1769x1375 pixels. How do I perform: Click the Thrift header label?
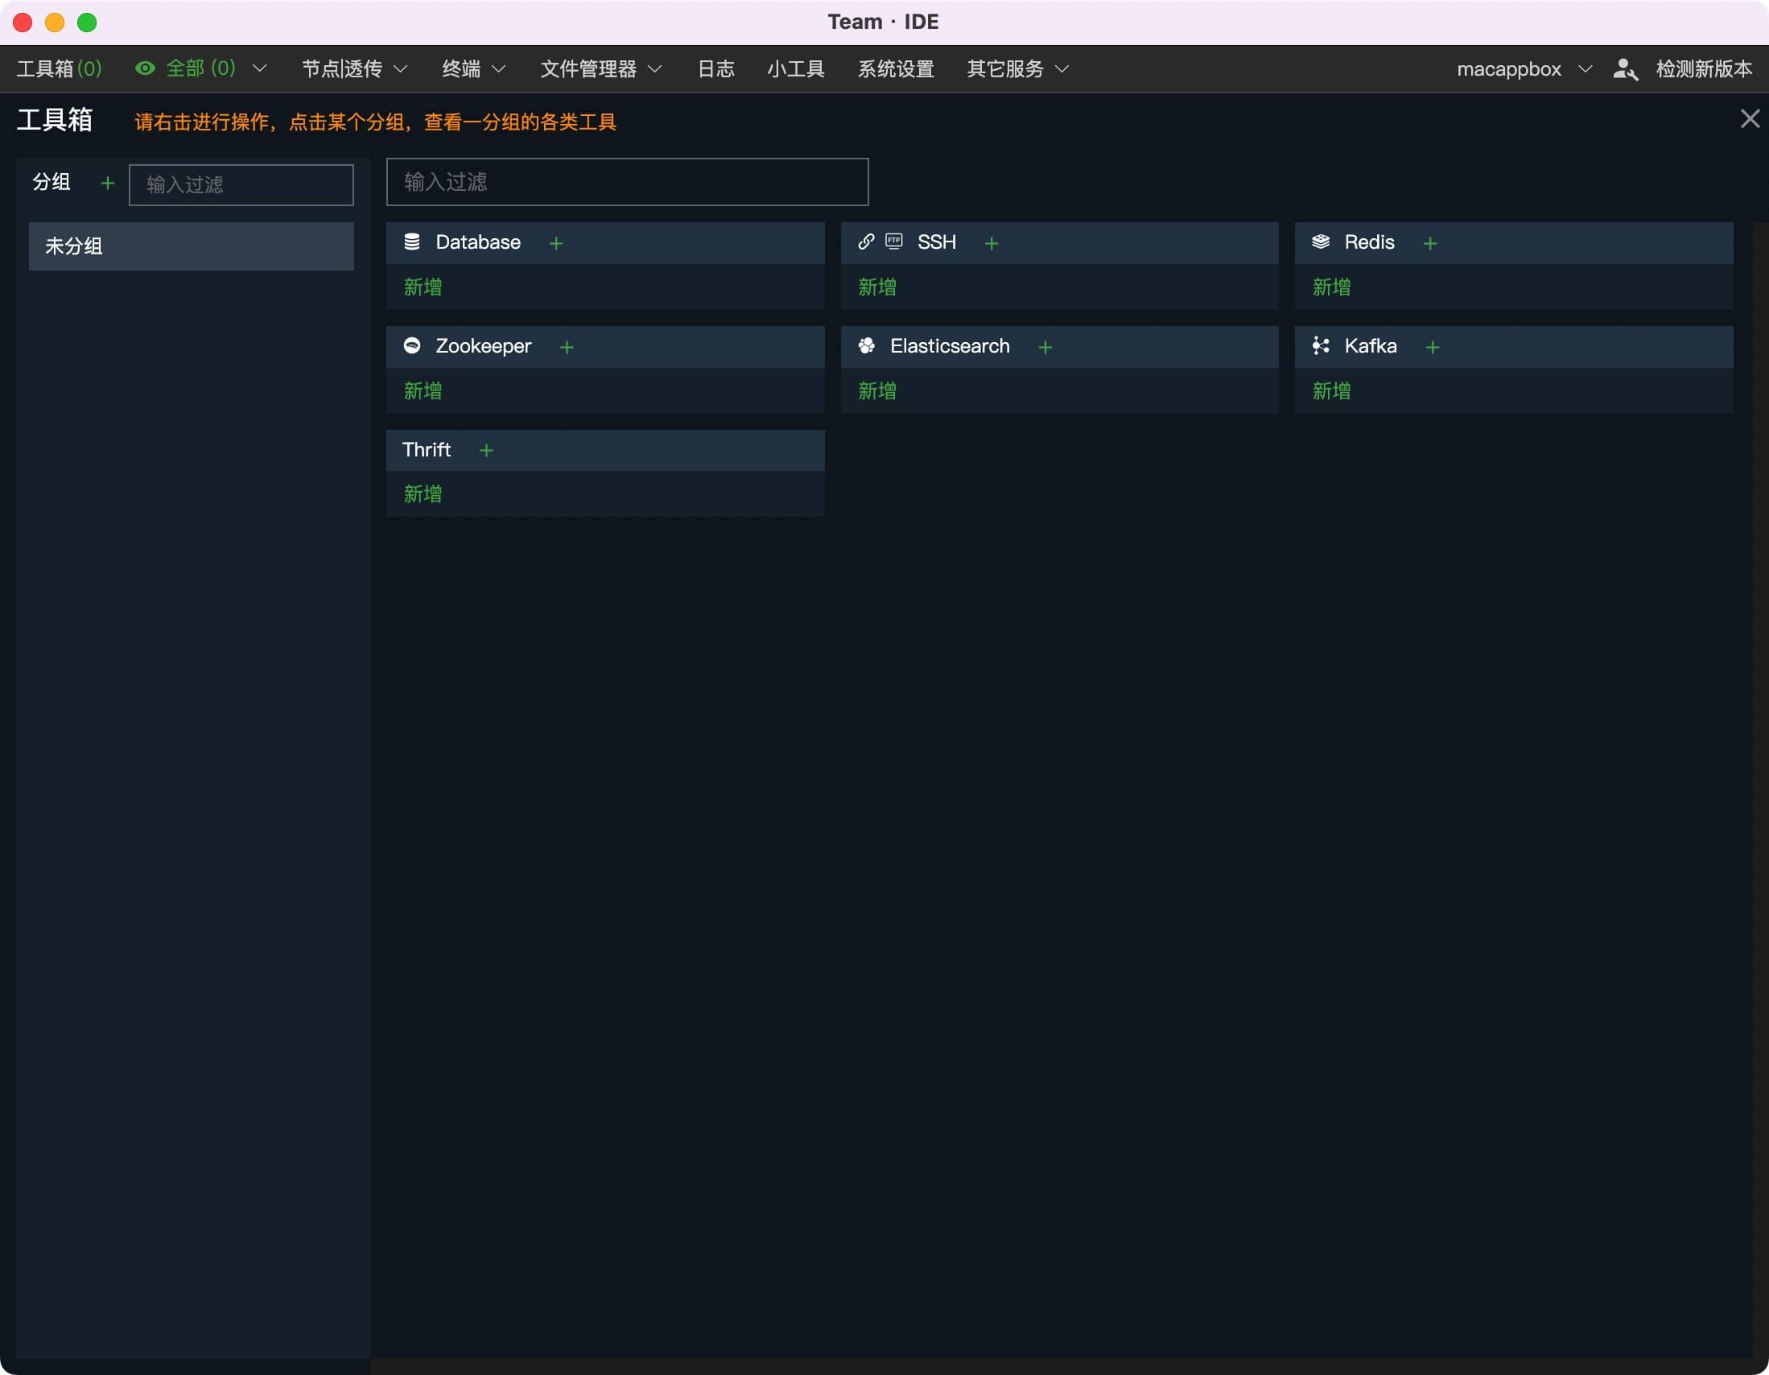point(426,450)
